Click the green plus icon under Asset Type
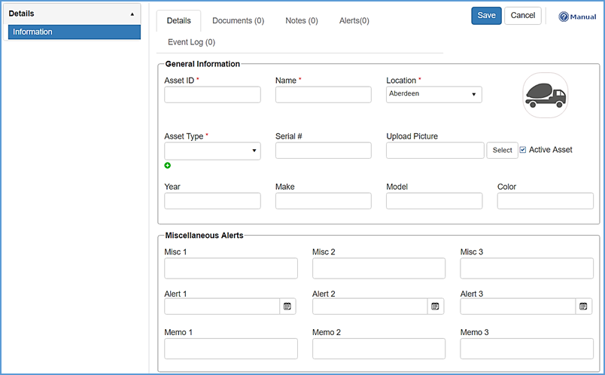Screen dimensions: 605x375 [168, 165]
